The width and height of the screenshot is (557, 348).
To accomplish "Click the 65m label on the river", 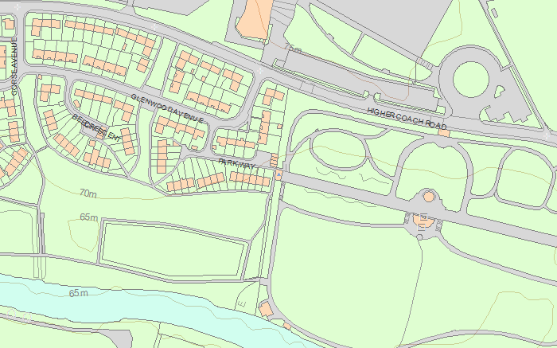I will point(79,293).
